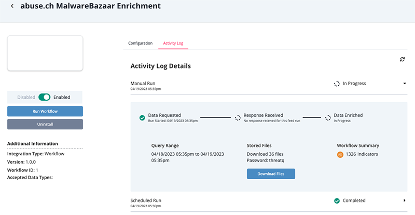Expand the Scheduled Run entry arrow
Viewport: 415px width, 215px height.
[x=405, y=200]
